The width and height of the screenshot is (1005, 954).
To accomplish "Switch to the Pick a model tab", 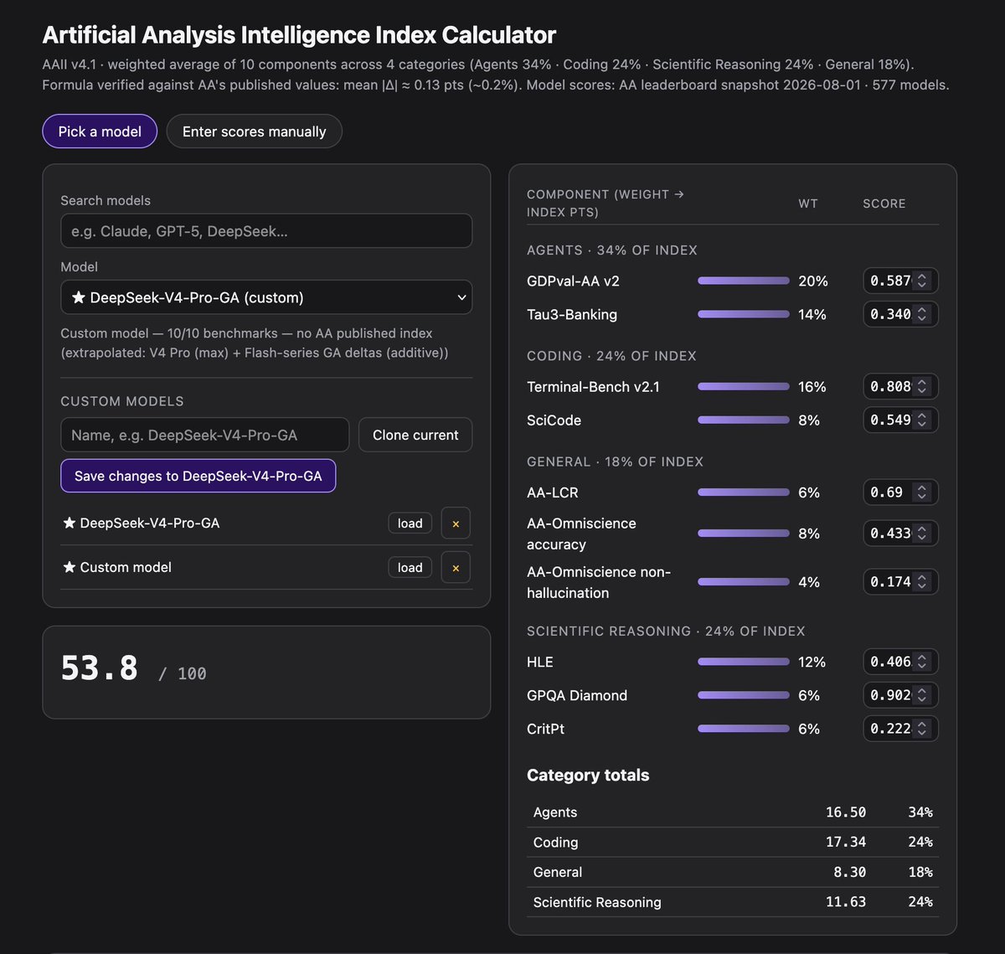I will 100,131.
